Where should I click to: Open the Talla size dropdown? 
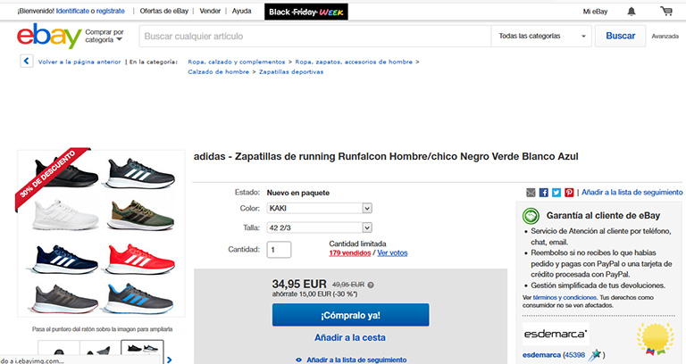coord(320,227)
